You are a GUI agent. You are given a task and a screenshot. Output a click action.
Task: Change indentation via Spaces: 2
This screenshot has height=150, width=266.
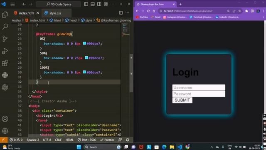(33, 140)
